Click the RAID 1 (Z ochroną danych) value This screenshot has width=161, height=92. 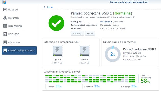point(113,28)
